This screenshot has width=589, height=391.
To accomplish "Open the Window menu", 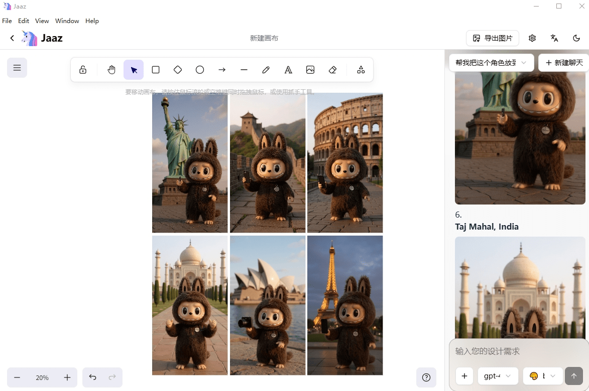I will pyautogui.click(x=67, y=21).
